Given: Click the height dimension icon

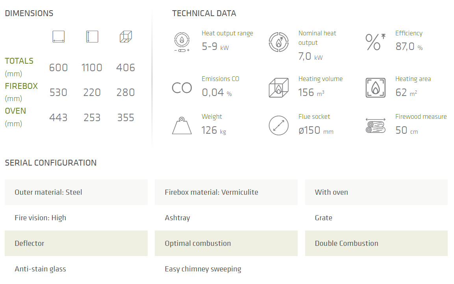Looking at the screenshot, I should coord(92,37).
